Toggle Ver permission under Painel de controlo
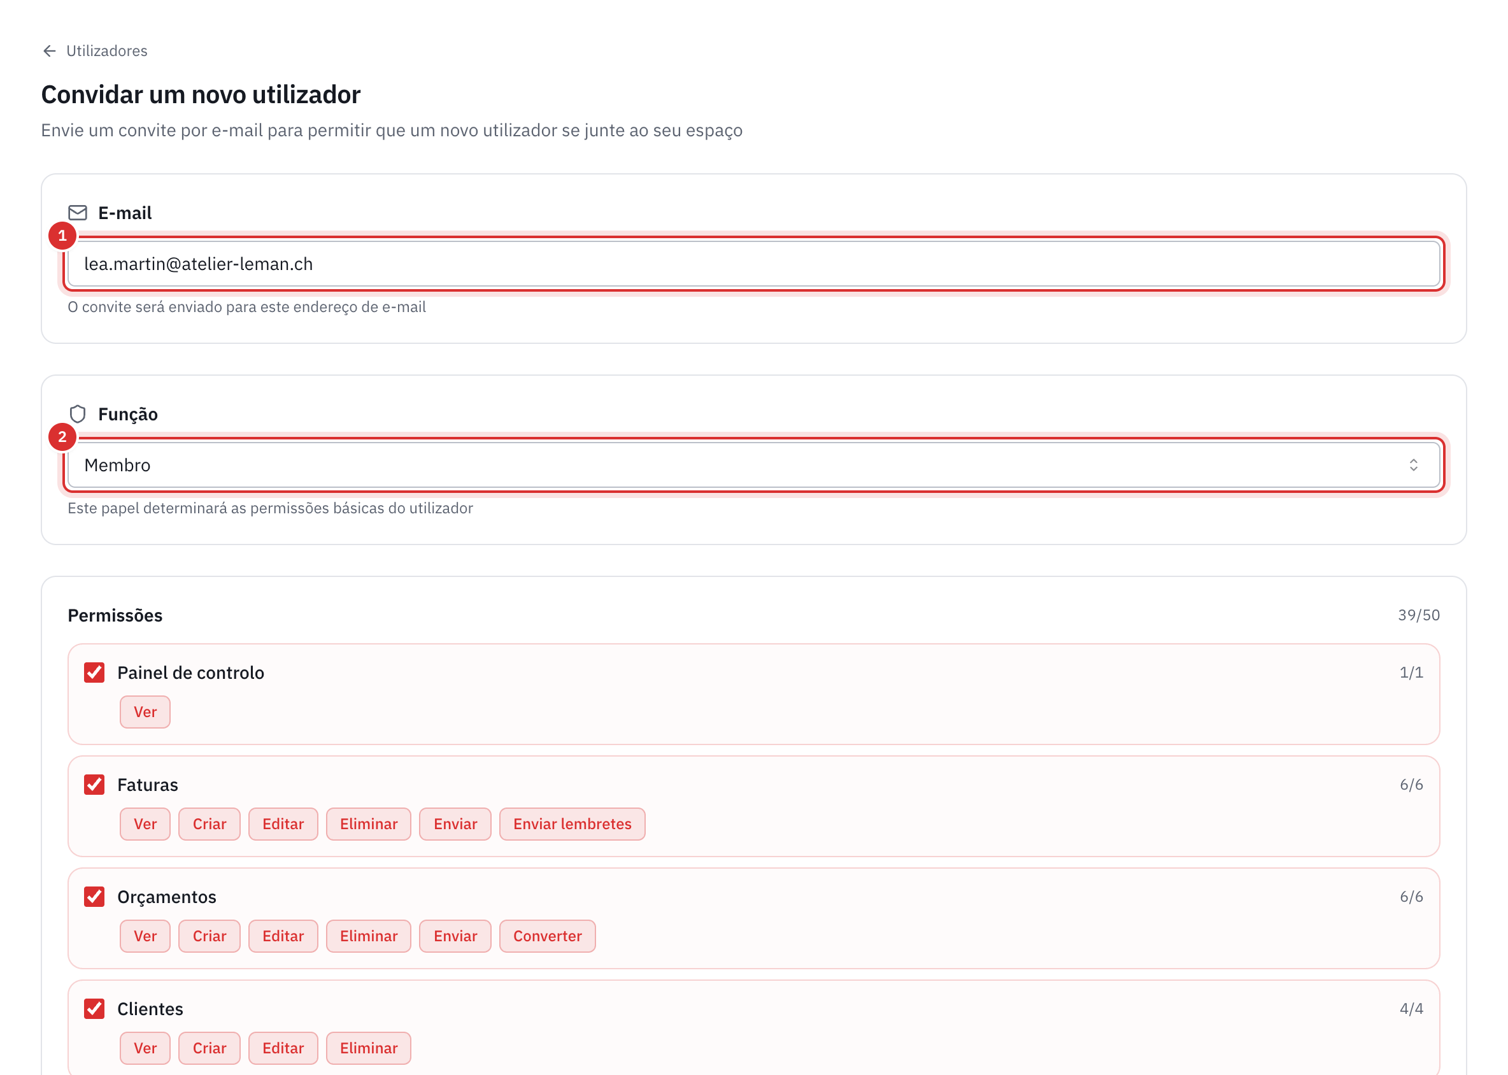Viewport: 1508px width, 1075px height. coord(145,711)
